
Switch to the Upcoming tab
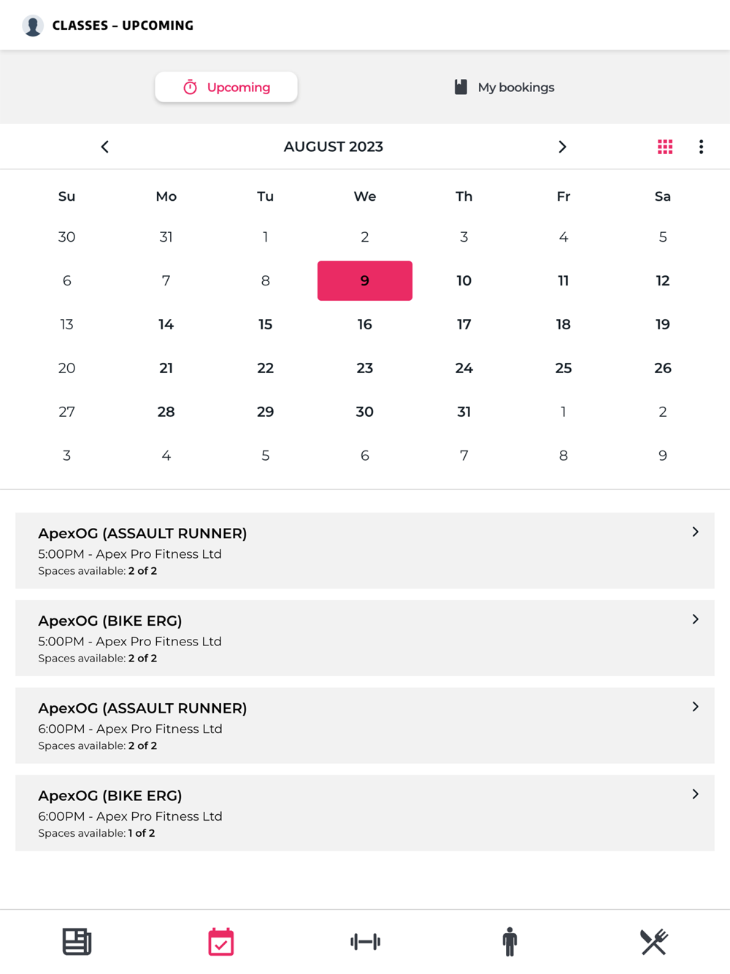pyautogui.click(x=226, y=88)
